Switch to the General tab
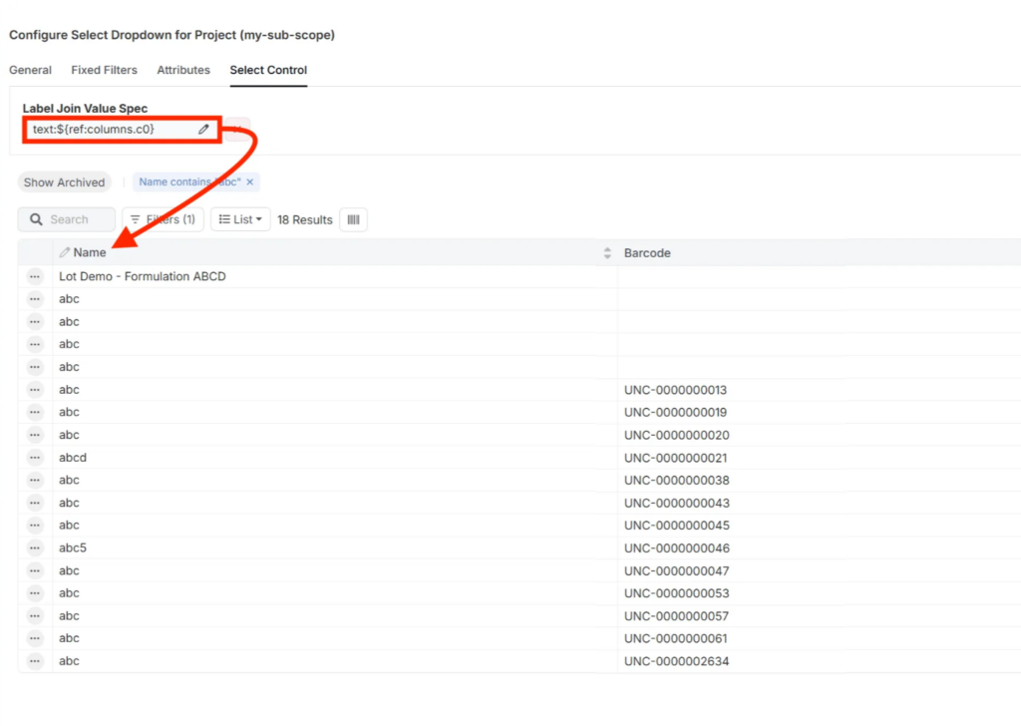The width and height of the screenshot is (1021, 726). [30, 70]
